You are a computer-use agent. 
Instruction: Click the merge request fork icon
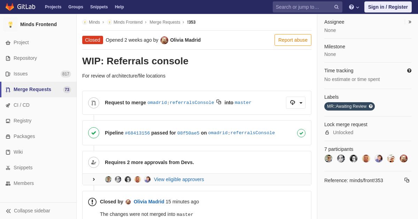coord(94,103)
